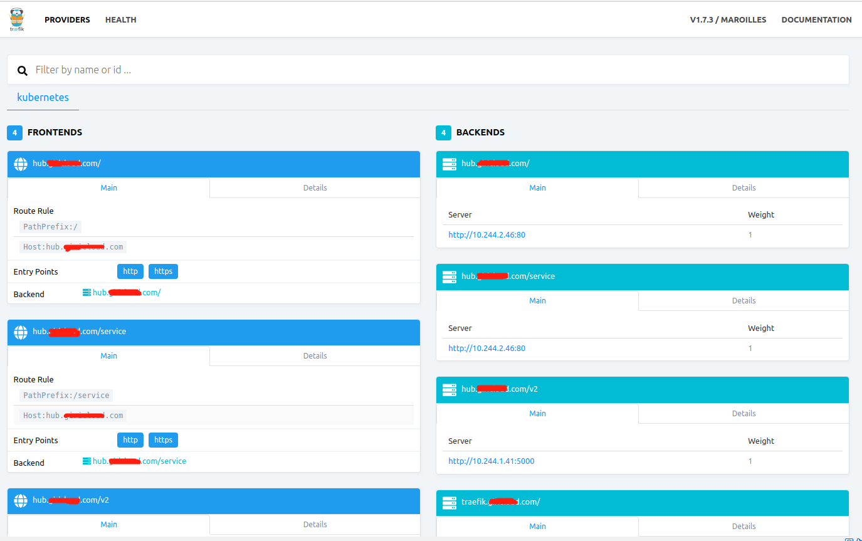
Task: Click the weight value in the root hub backend
Action: (750, 235)
